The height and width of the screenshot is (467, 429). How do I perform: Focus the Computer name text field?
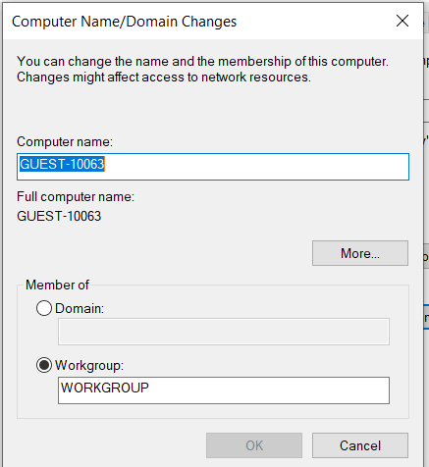click(213, 167)
